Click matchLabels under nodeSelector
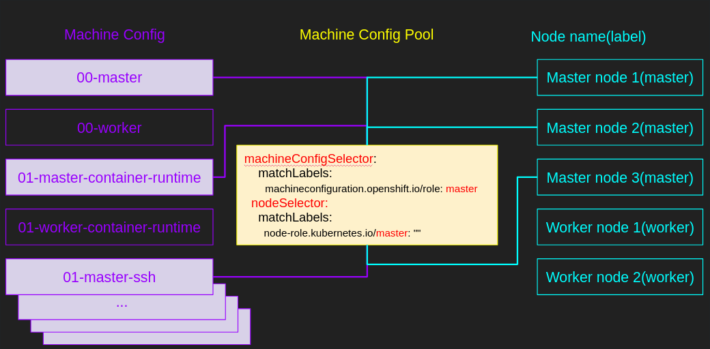 coord(295,217)
